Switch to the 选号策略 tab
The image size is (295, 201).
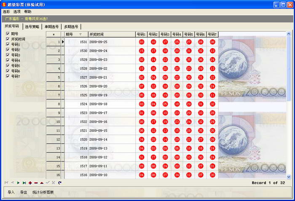pyautogui.click(x=32, y=27)
